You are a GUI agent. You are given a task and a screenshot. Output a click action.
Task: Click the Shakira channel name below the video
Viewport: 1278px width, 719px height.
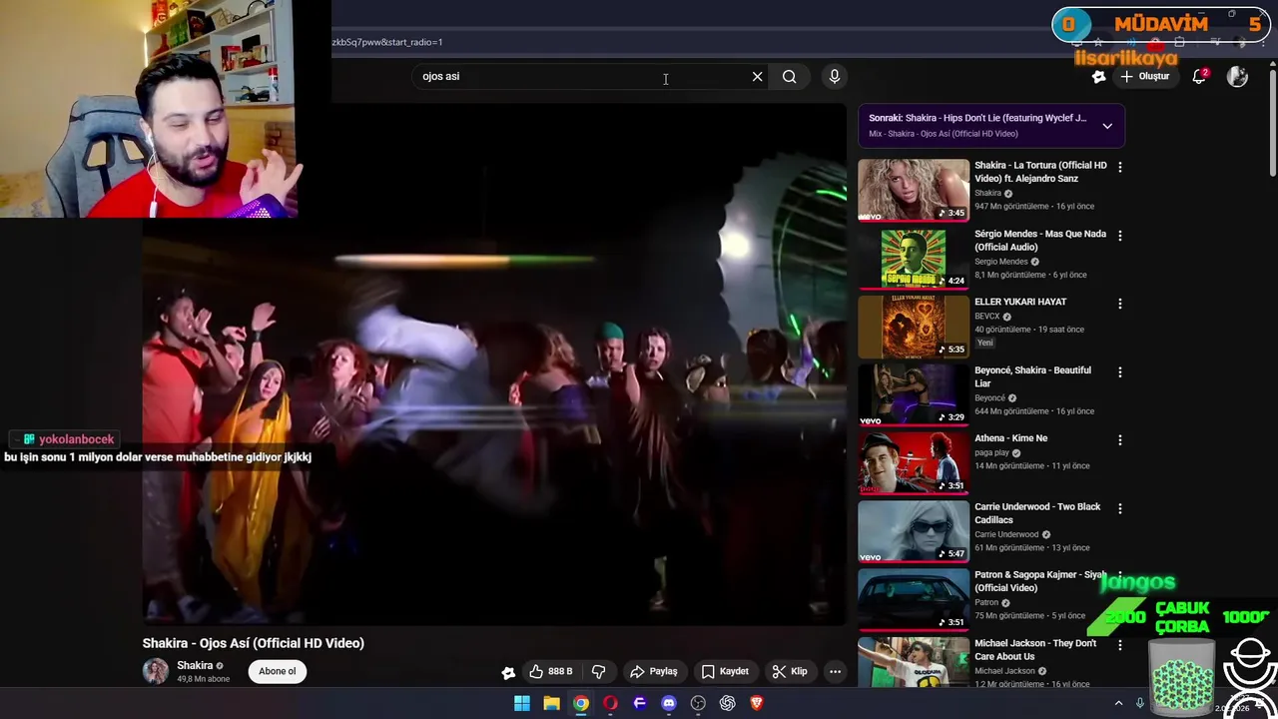pyautogui.click(x=195, y=665)
